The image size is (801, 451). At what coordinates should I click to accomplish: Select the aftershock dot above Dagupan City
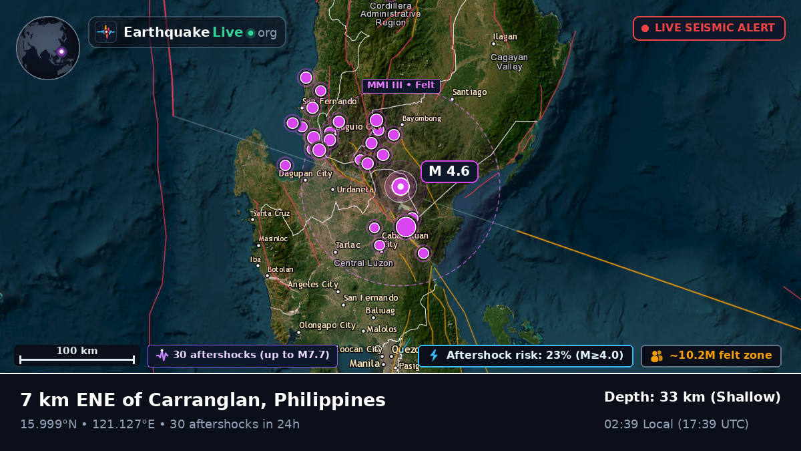(285, 165)
